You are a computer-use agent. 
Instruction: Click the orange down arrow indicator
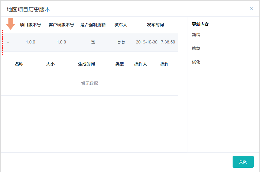[x=11, y=24]
